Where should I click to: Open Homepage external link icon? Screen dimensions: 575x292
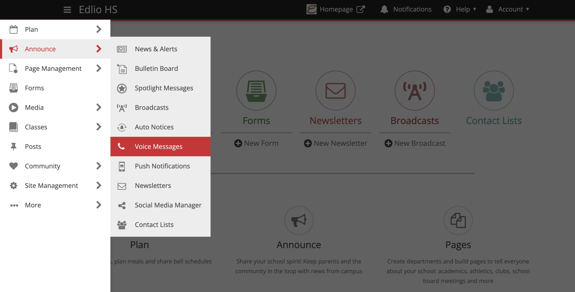[x=361, y=9]
